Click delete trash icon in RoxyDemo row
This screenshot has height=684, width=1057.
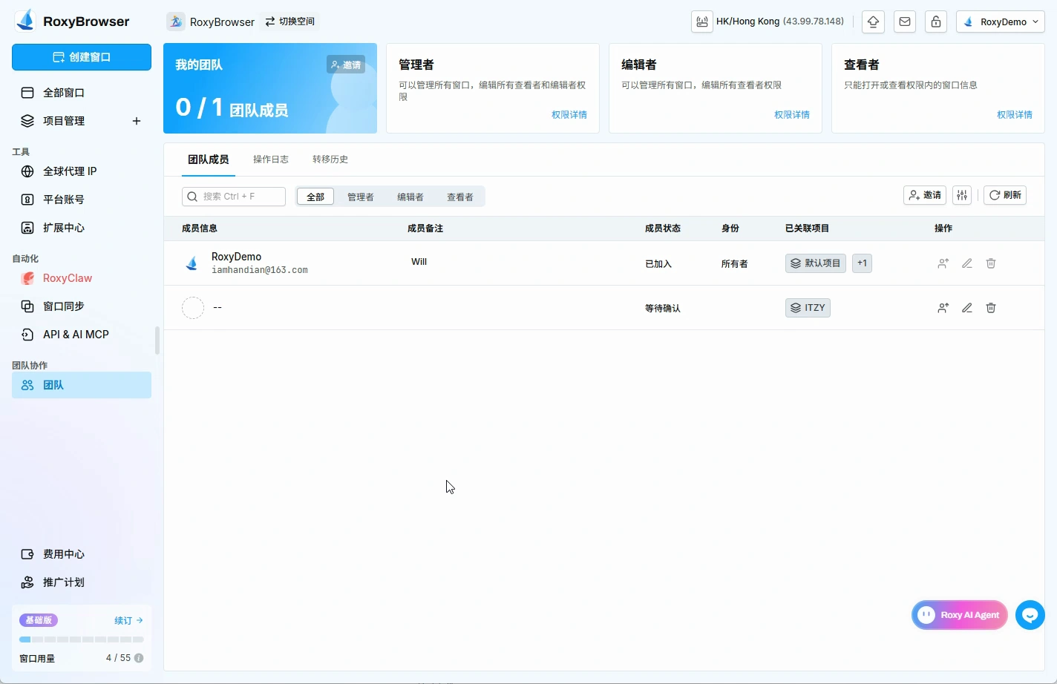pos(991,263)
